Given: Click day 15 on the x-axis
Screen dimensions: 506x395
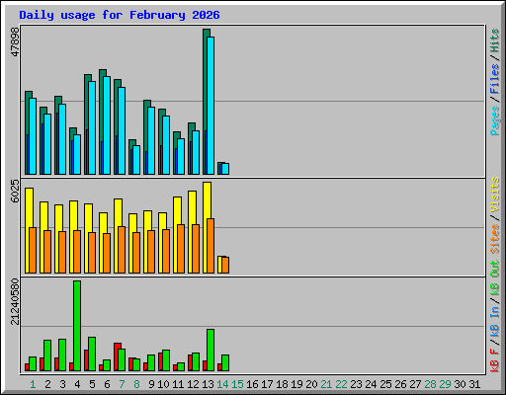Looking at the screenshot, I should (x=237, y=384).
